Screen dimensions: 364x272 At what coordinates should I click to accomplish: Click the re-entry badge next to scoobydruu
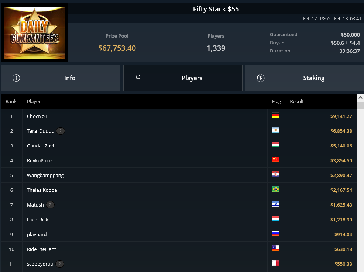click(60, 264)
